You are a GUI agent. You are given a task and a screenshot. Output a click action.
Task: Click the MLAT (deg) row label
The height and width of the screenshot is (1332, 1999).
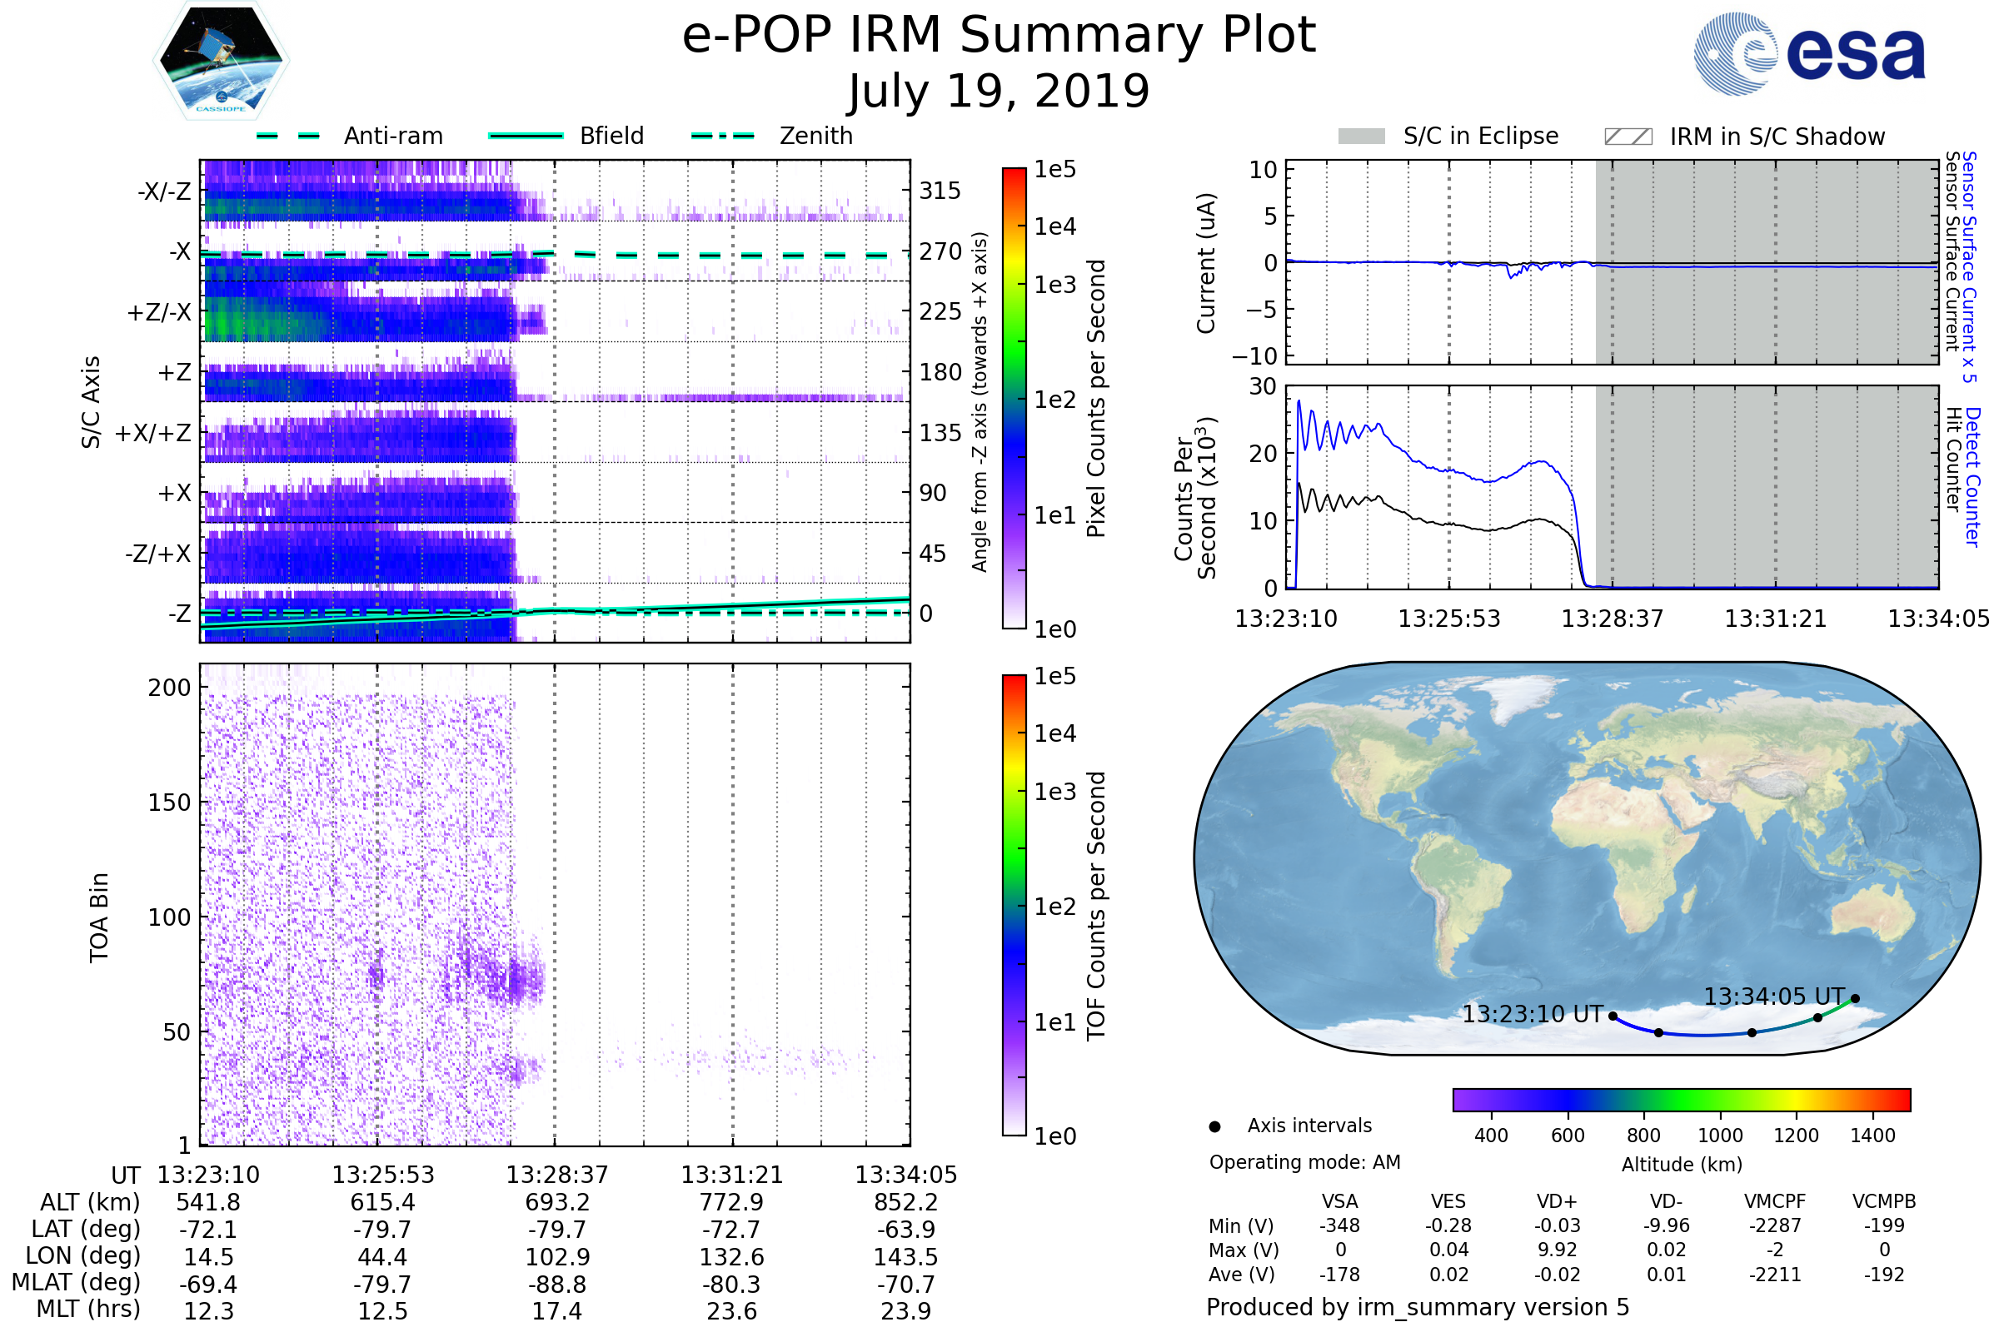(x=76, y=1282)
